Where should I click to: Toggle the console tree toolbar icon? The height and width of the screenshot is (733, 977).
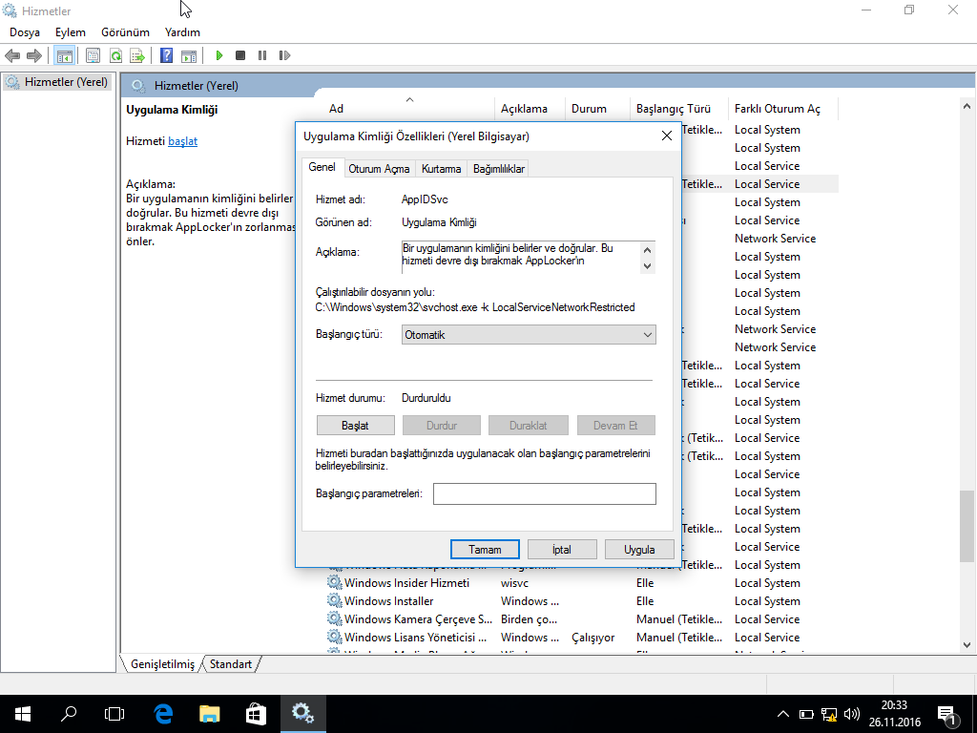pos(64,55)
